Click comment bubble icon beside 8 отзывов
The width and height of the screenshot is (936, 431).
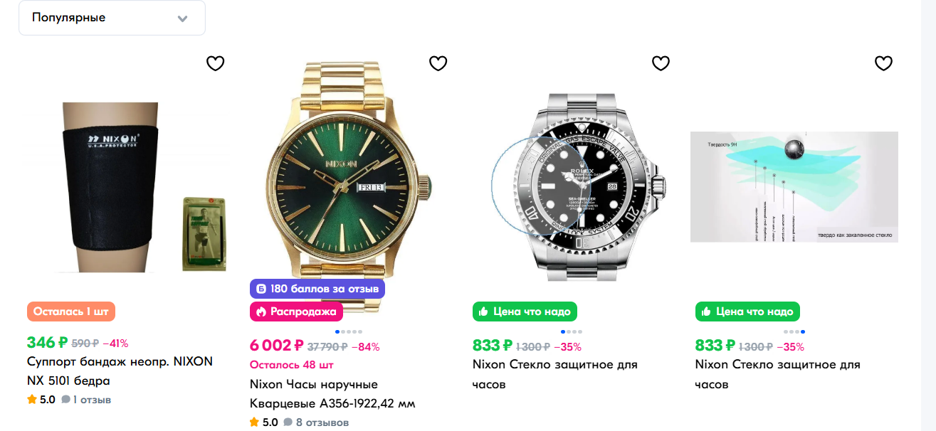pyautogui.click(x=288, y=422)
